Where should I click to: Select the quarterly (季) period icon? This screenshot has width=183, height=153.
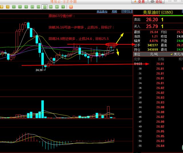(x=1, y=7)
